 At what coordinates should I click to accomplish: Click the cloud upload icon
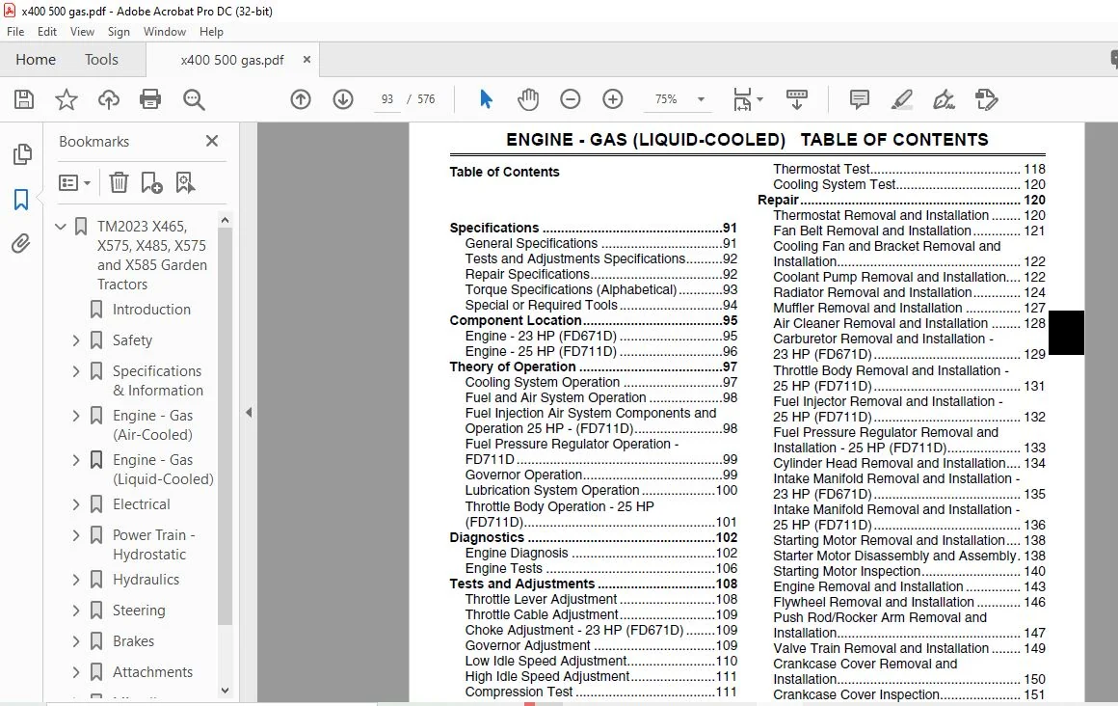click(x=108, y=99)
